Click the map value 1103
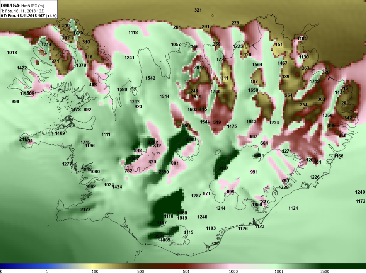Viewport: 366px width, 274px height. 211,228
